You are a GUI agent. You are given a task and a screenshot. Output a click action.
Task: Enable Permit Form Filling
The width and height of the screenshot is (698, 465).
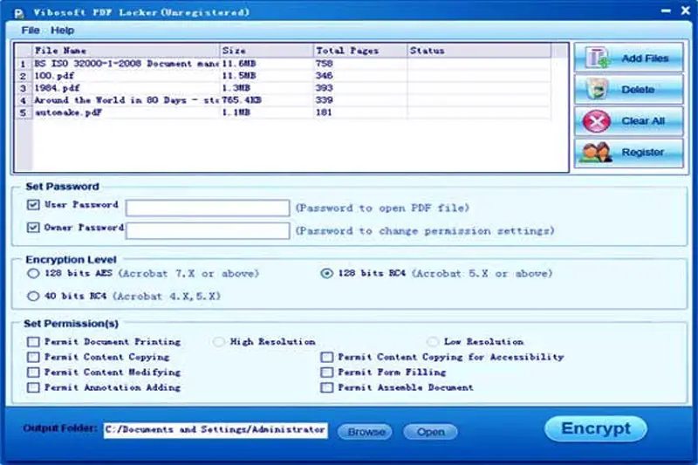click(x=326, y=372)
